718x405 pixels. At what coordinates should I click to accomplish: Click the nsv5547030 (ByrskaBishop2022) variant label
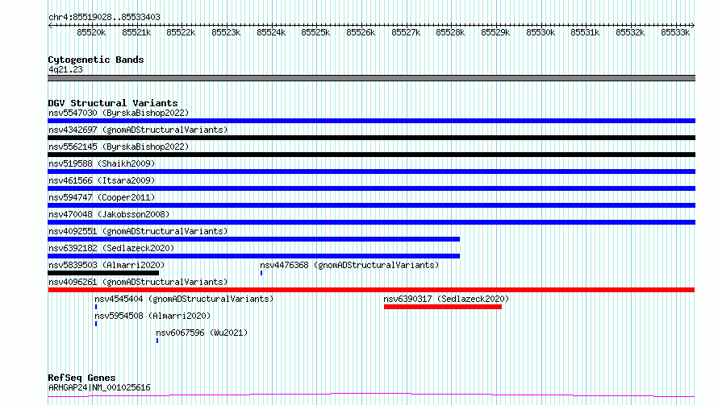[119, 113]
